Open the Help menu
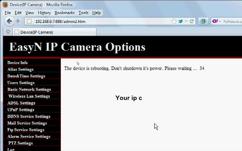 [96, 13]
